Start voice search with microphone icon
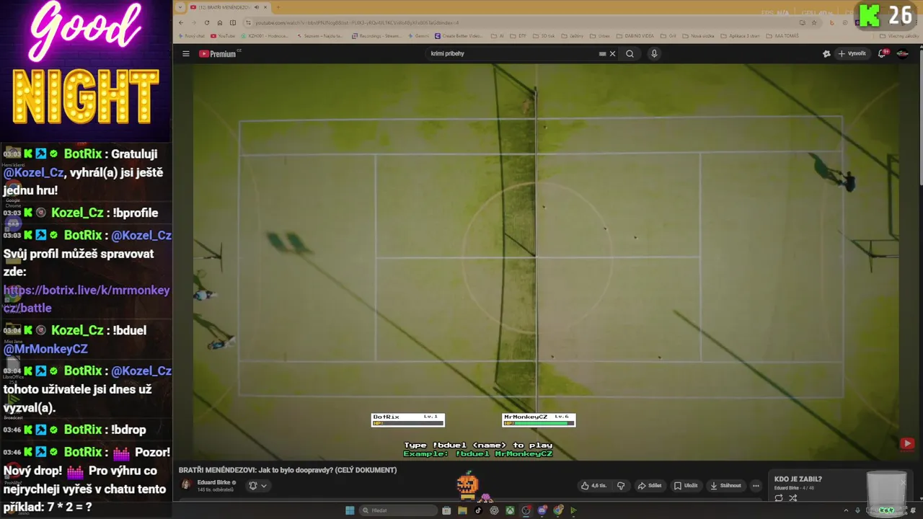 click(654, 53)
